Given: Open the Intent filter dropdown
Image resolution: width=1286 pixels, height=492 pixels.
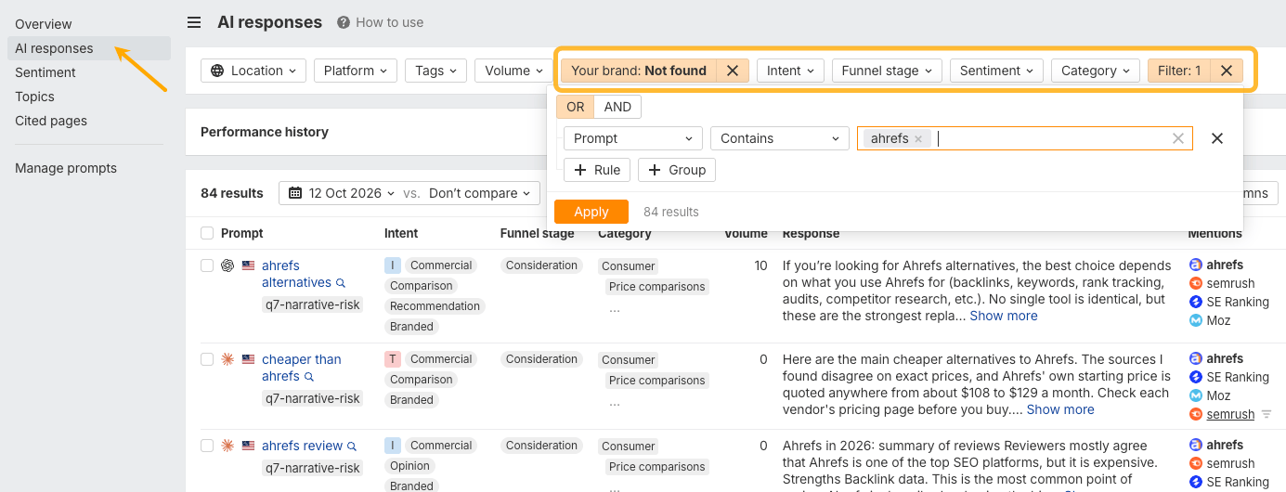Looking at the screenshot, I should click(790, 71).
